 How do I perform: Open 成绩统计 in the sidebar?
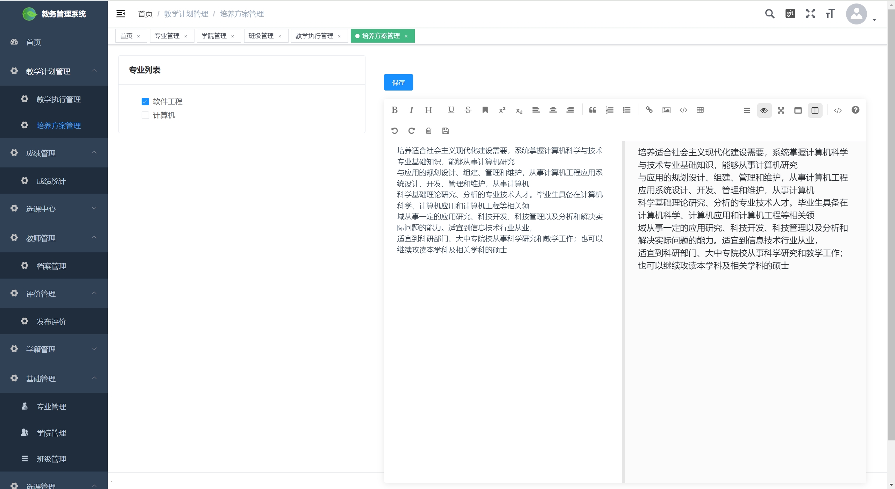coord(51,181)
